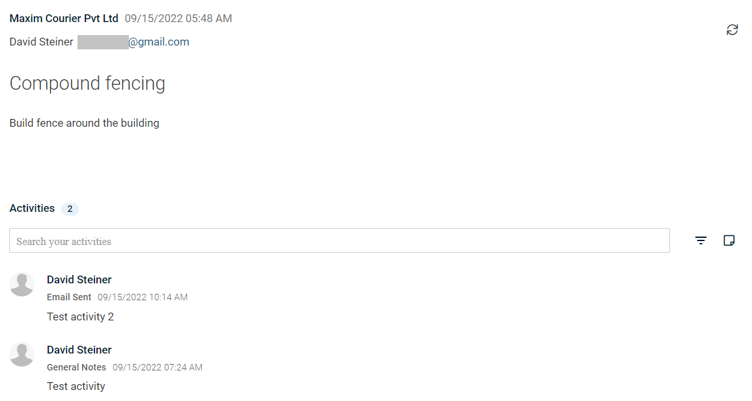
Task: Click David Steiner name on Email Sent activity
Action: point(79,279)
